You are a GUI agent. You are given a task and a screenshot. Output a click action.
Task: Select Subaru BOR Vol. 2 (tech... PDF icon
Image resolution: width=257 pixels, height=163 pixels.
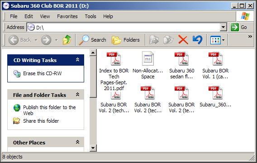click(x=116, y=95)
